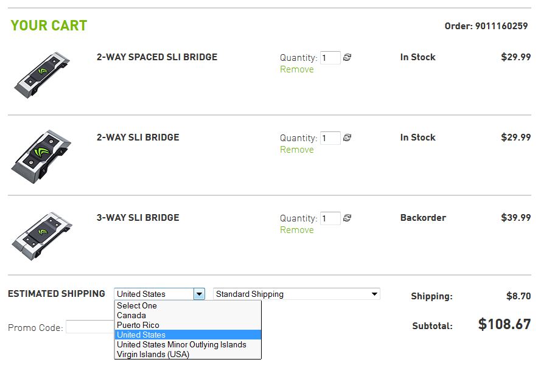Select Canada from the country list
Screen dimensions: 538x365
click(x=131, y=315)
